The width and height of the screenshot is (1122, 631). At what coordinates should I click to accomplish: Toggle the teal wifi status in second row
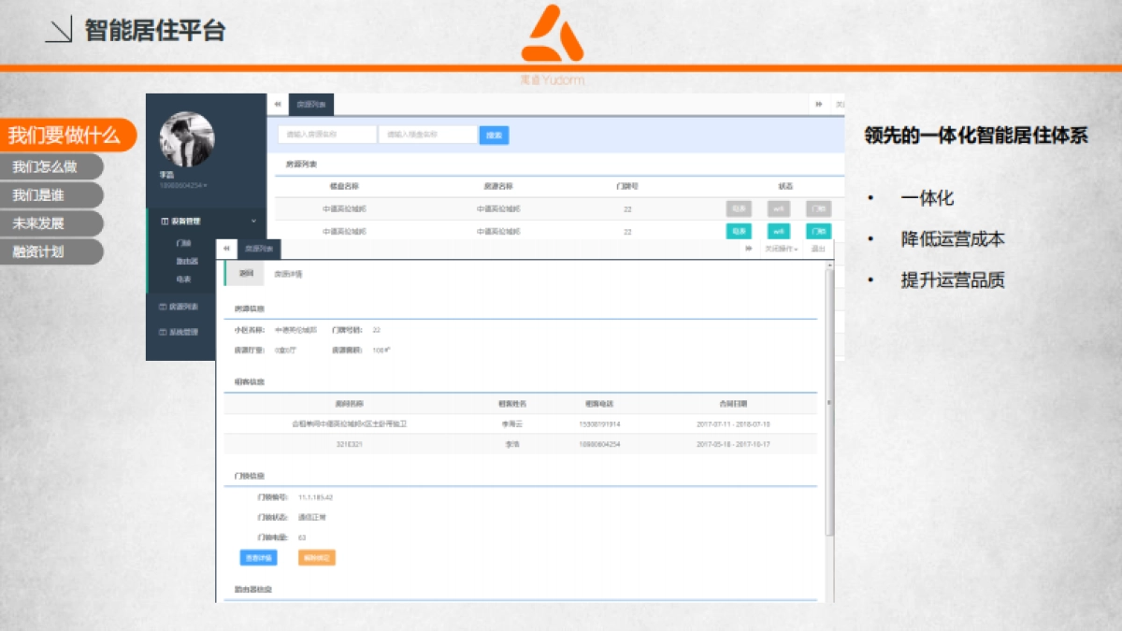click(778, 231)
